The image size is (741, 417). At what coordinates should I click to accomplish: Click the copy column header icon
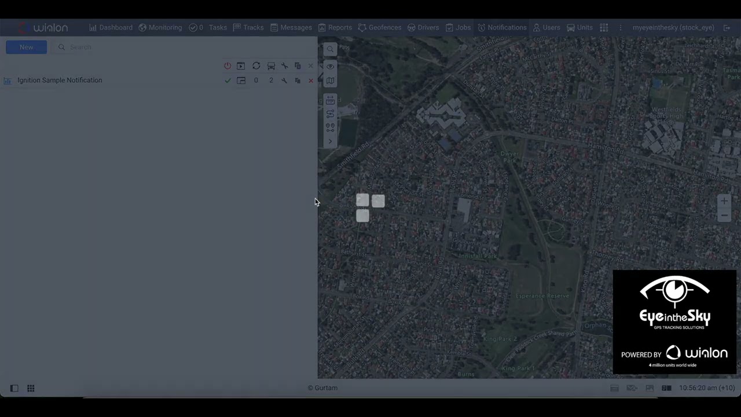coord(298,66)
